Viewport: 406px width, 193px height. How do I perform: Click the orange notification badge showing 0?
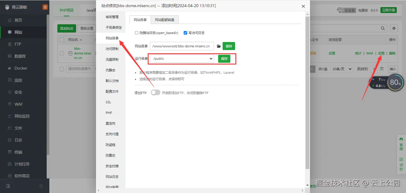(45, 7)
